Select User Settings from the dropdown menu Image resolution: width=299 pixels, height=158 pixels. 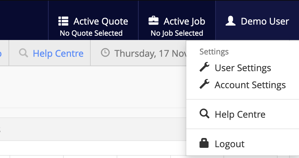pos(243,68)
